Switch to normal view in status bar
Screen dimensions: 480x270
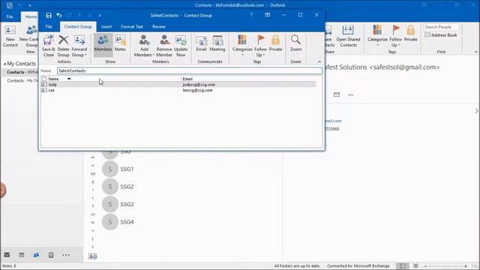403,266
